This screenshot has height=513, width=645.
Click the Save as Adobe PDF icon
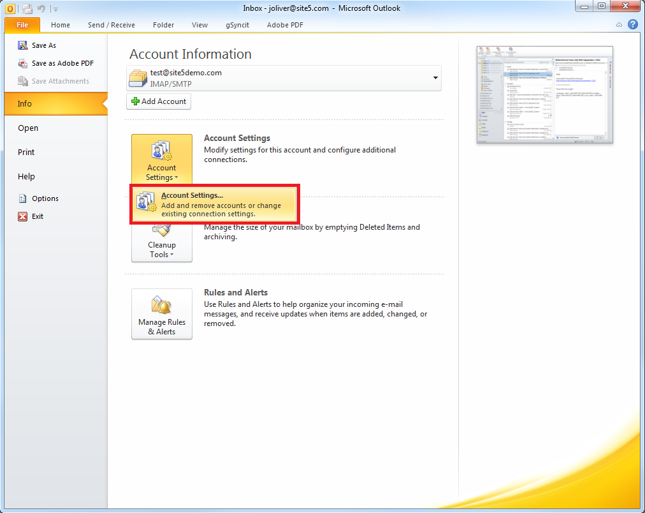[x=22, y=63]
